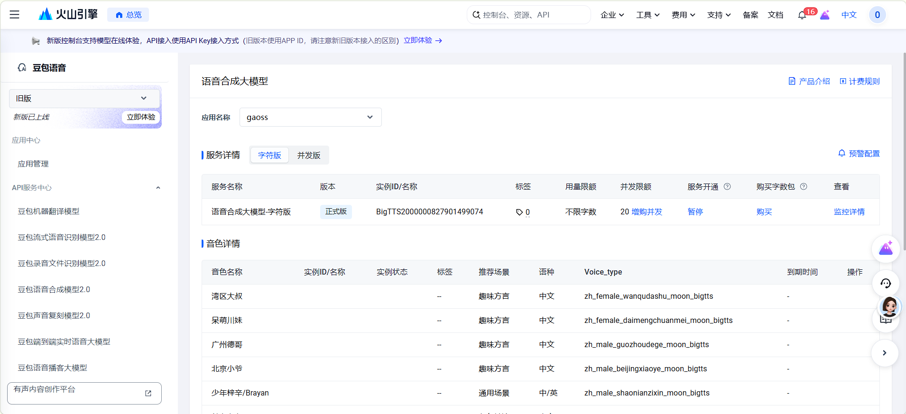Open 豆包声音复刻模型2.0
Viewport: 906px width, 414px height.
point(54,315)
